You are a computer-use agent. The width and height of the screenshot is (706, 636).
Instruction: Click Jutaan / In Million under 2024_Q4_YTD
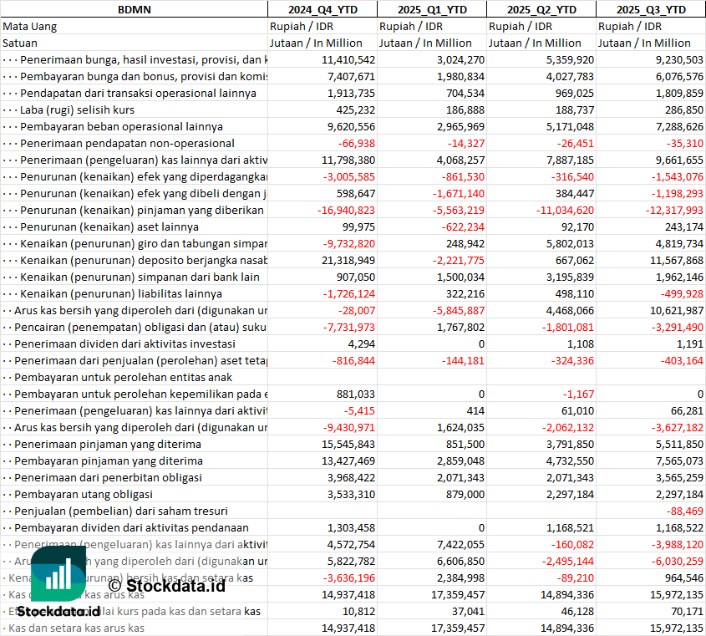316,43
